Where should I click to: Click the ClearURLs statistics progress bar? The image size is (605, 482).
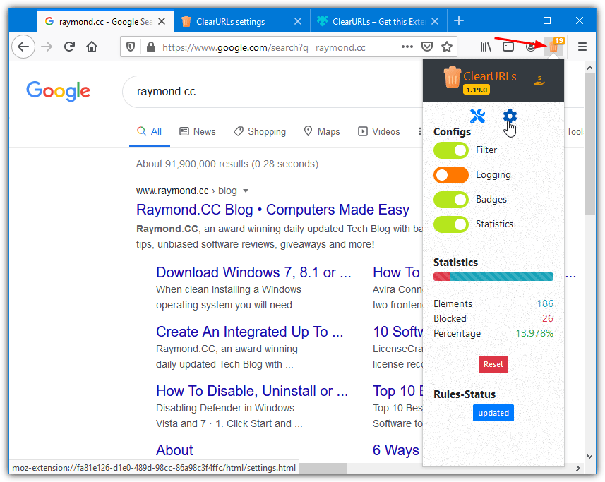click(493, 277)
